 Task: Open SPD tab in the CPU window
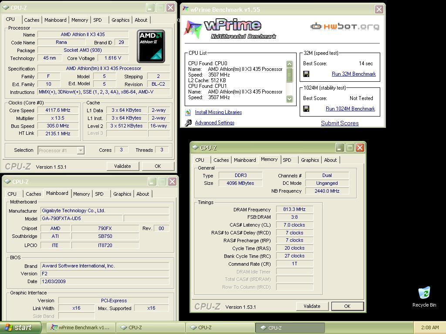pyautogui.click(x=98, y=20)
